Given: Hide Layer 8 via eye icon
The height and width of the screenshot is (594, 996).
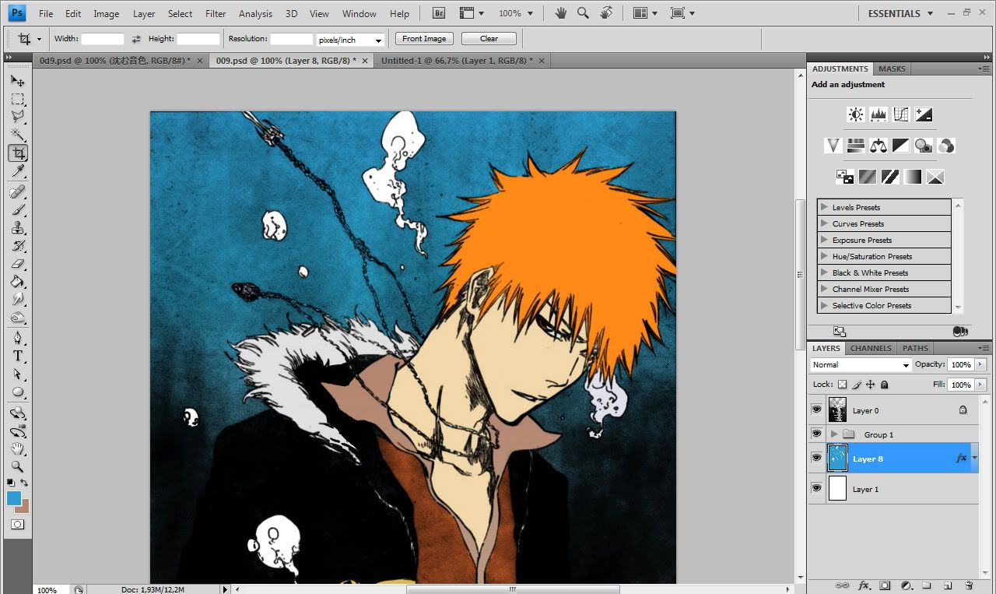Looking at the screenshot, I should (x=816, y=458).
